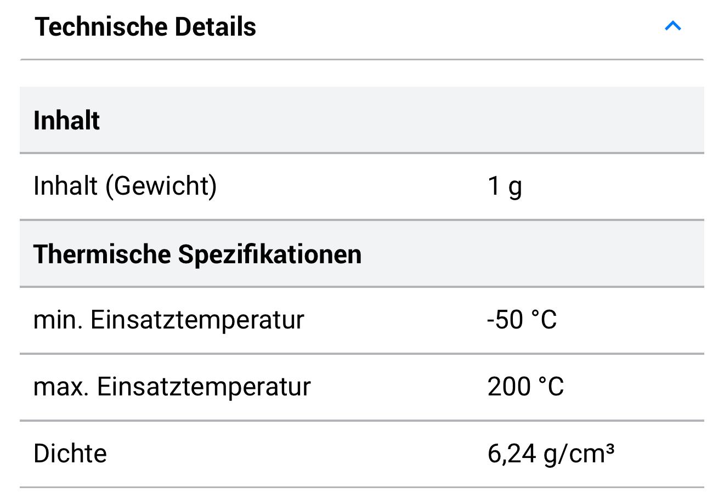
Task: Collapse the Technische Details section chevron
Action: click(672, 26)
